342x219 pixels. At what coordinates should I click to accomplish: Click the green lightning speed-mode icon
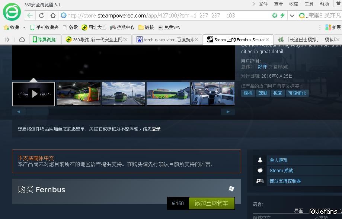[x=282, y=16]
